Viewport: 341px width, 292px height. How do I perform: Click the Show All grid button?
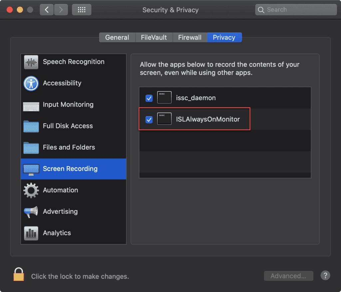pos(82,10)
